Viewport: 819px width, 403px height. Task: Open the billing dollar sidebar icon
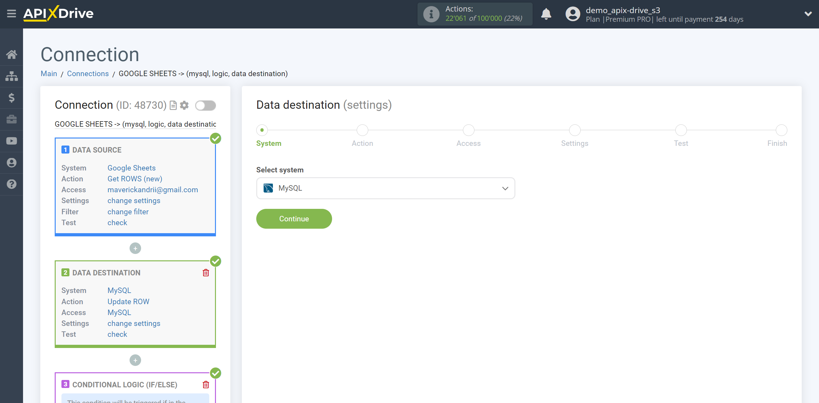[x=12, y=98]
